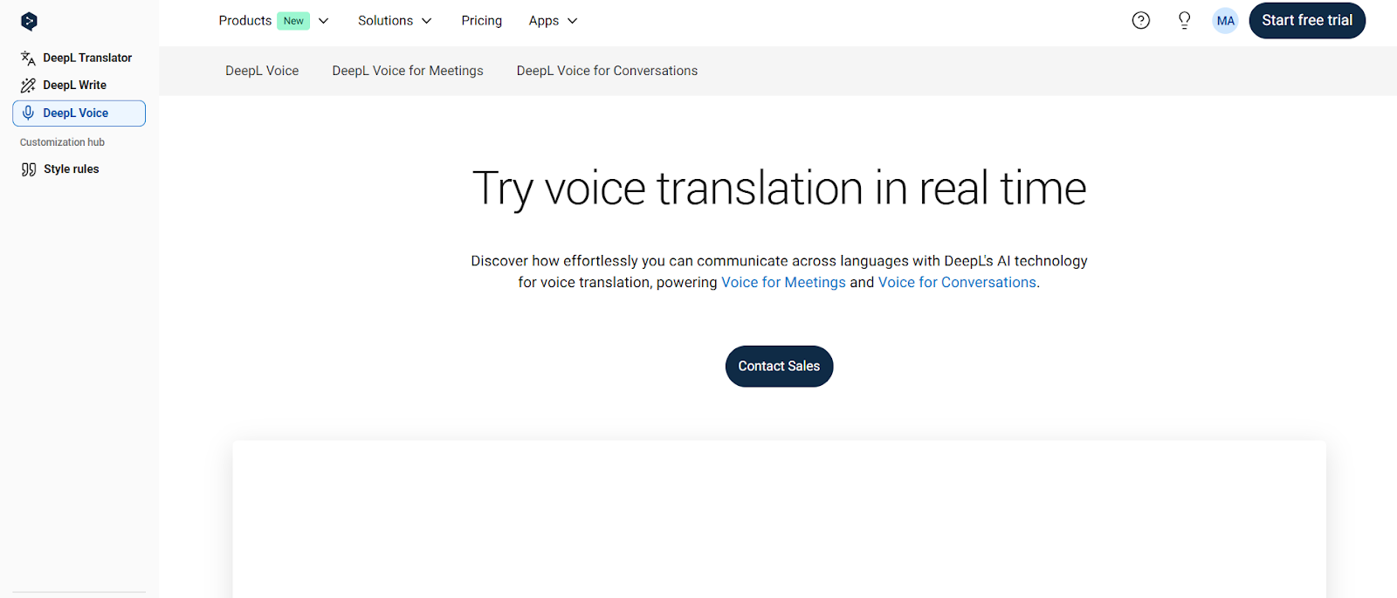Click the Try voice translation headline

(x=779, y=189)
